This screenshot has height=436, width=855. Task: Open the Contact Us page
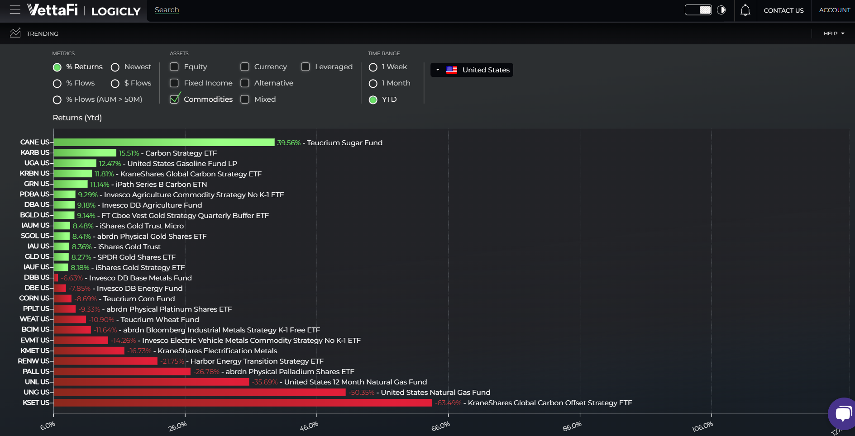pos(783,10)
